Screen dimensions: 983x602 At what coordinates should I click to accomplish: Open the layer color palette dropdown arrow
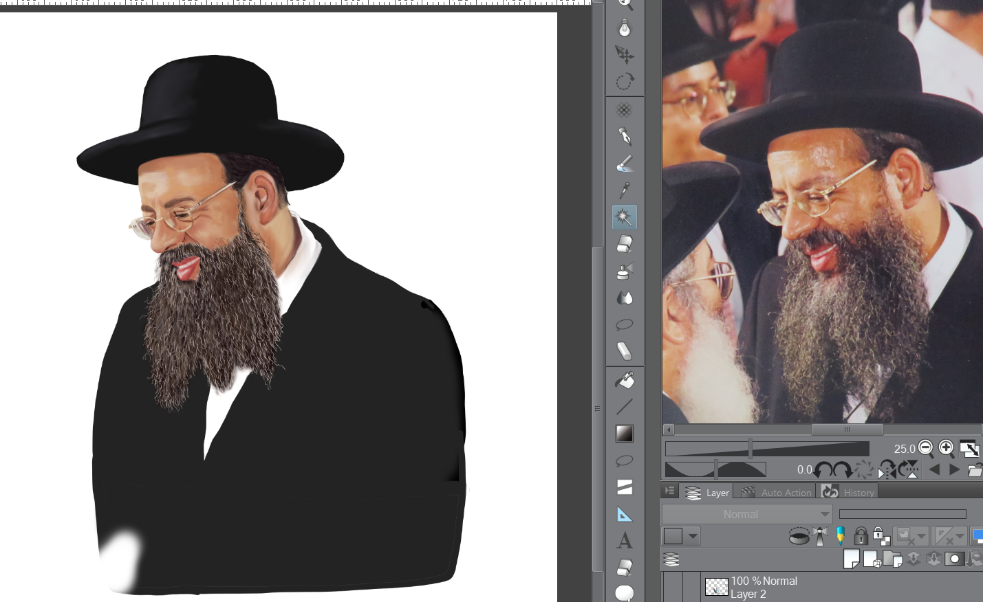(693, 536)
